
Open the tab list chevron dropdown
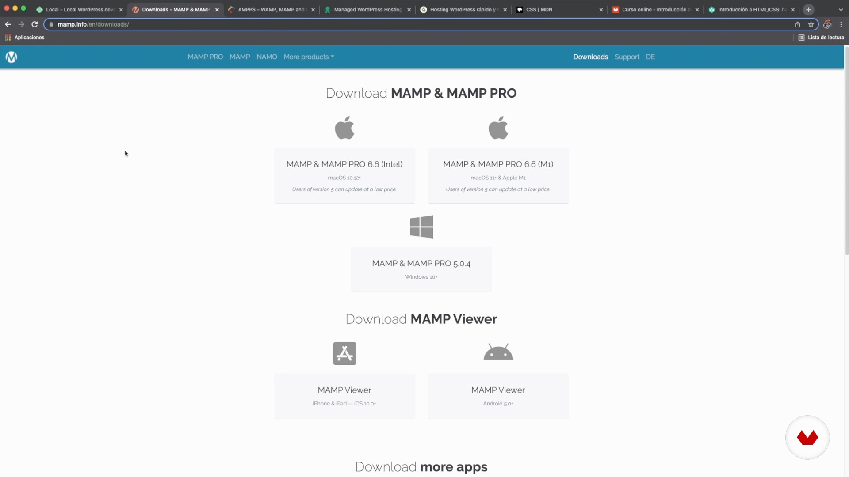tap(841, 10)
